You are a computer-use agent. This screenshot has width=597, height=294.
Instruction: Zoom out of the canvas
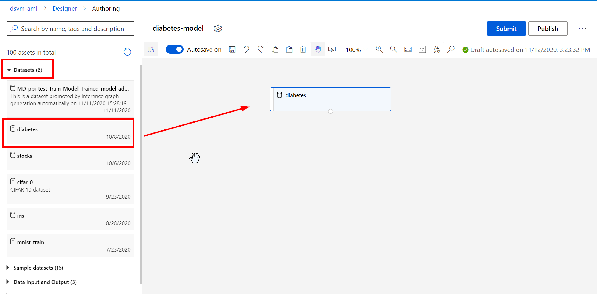394,49
